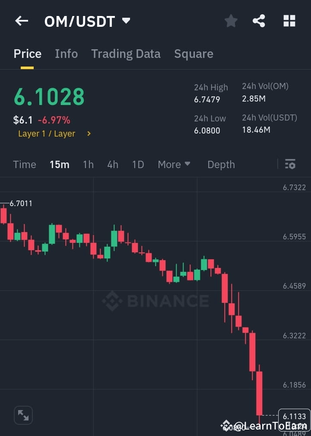Screen dimensions: 311x436
Task: Favorite OM/USDT using the star icon
Action: pos(231,20)
